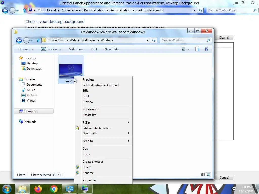Launch Firefox from taskbar
This screenshot has width=259, height=194.
coord(38,189)
